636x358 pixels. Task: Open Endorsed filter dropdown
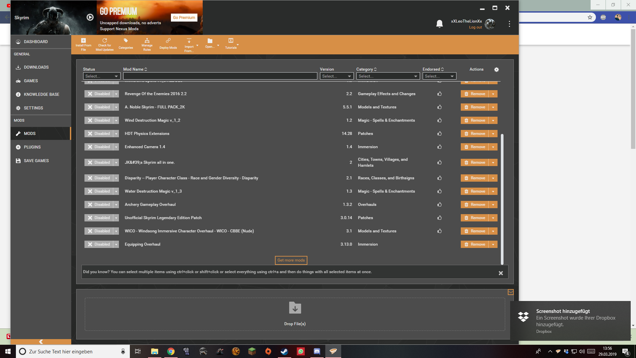439,76
